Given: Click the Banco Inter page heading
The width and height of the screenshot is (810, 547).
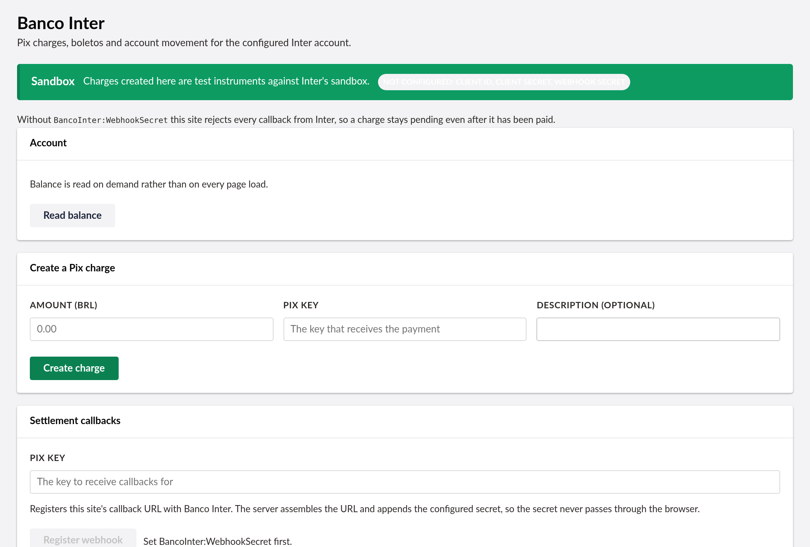Looking at the screenshot, I should coord(61,23).
